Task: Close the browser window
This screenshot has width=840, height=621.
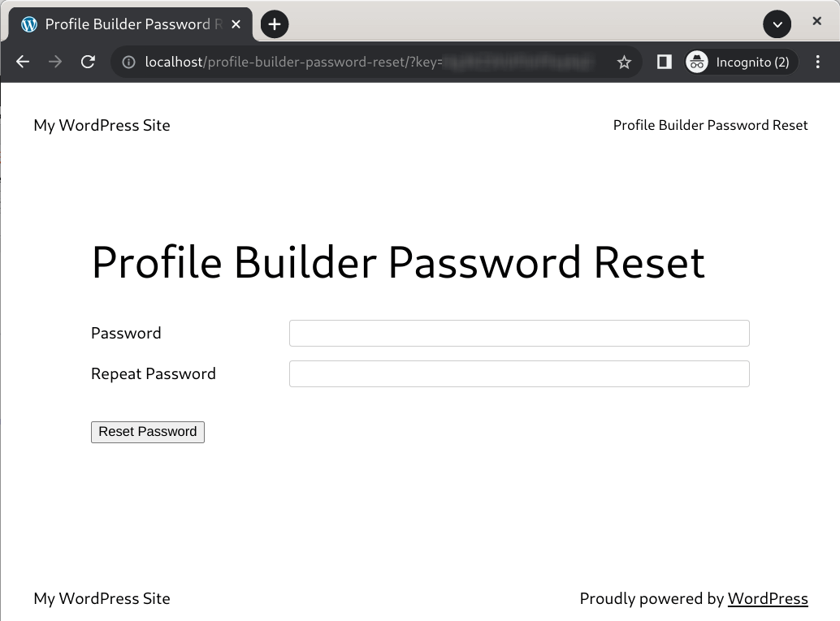Action: tap(816, 22)
